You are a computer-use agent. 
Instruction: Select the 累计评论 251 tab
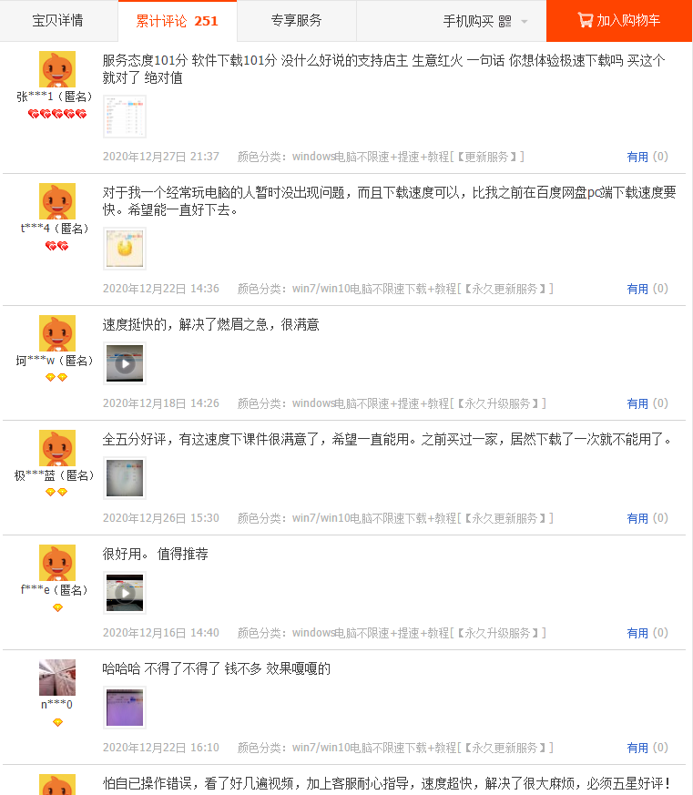pos(177,20)
